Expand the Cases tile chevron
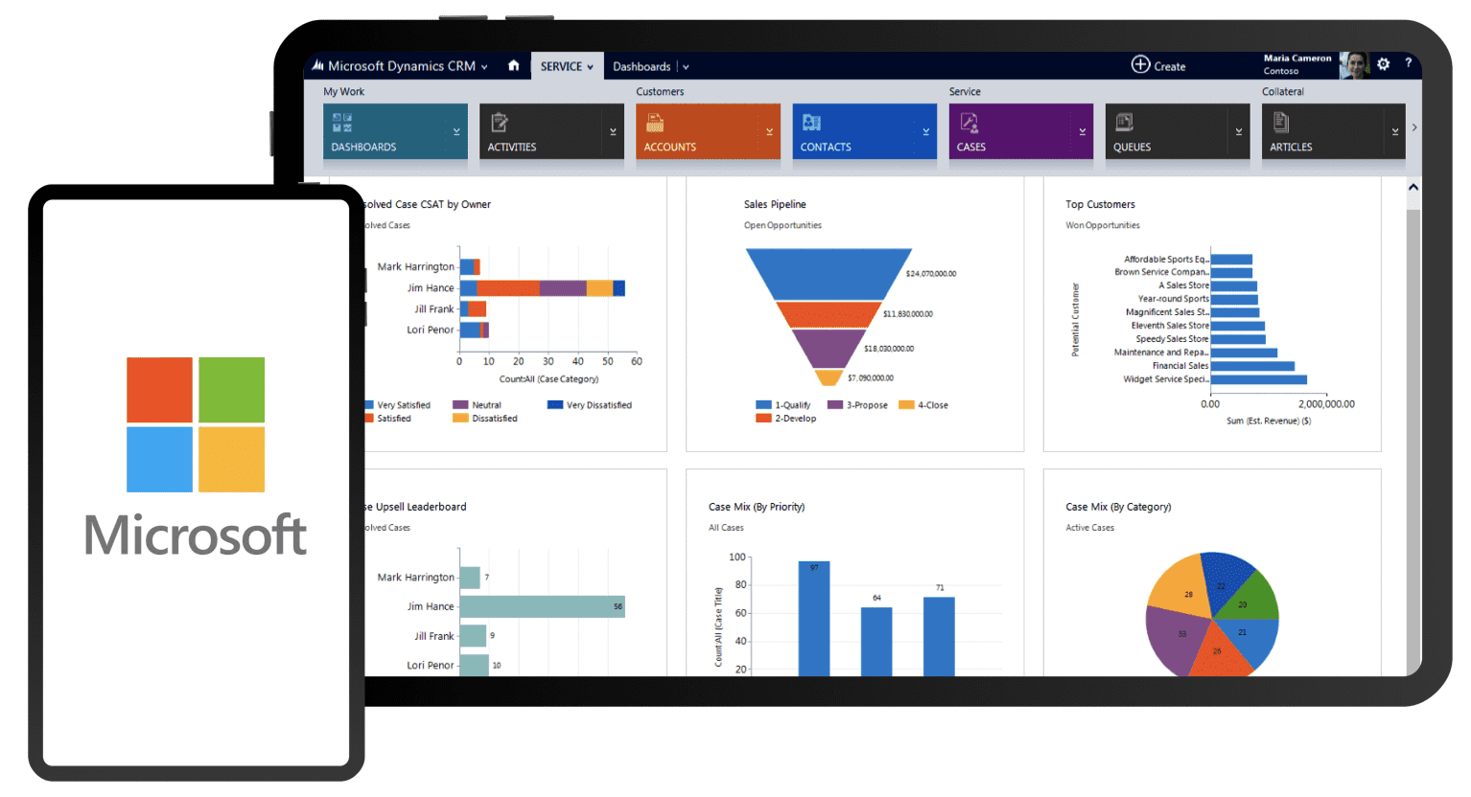Image resolution: width=1471 pixels, height=797 pixels. [x=1082, y=131]
